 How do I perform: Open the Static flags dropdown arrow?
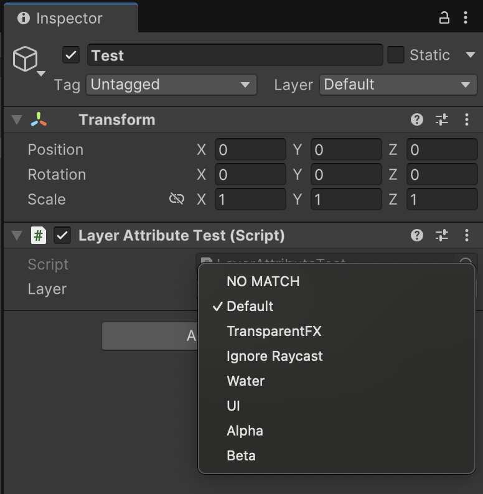[471, 55]
